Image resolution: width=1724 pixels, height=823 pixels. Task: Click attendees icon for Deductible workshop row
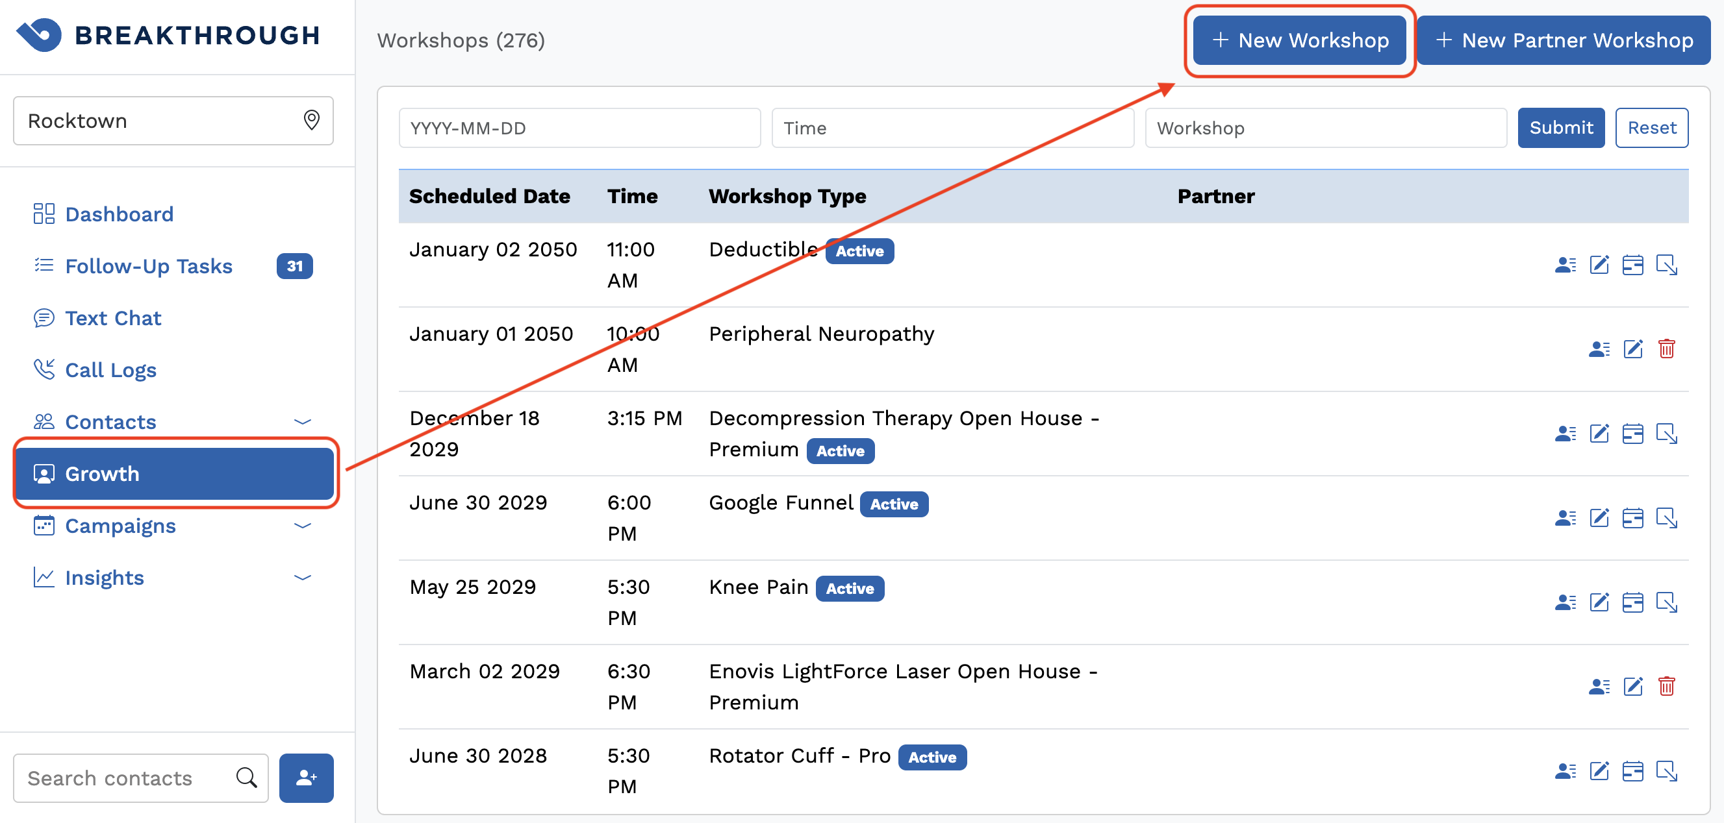[x=1565, y=265]
